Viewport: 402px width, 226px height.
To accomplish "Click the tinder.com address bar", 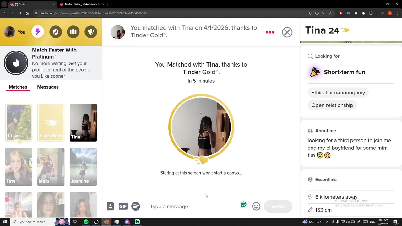I will click(x=170, y=13).
